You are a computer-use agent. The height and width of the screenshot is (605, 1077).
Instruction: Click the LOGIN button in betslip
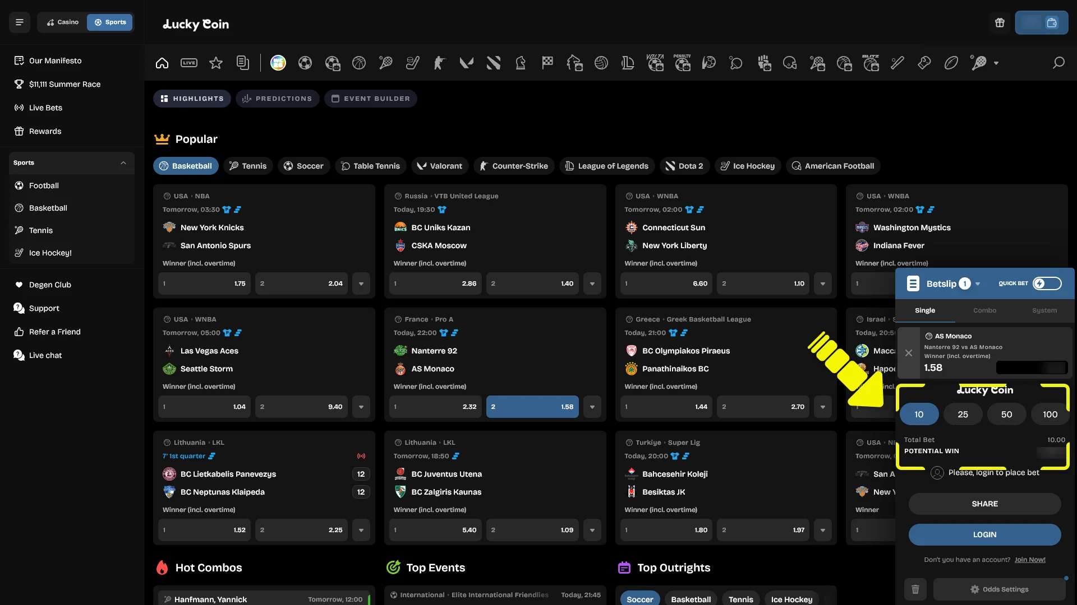coord(984,535)
